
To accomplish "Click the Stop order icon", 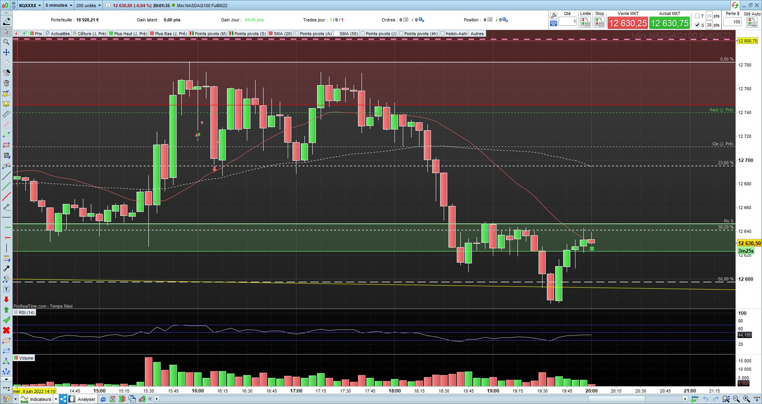I will pos(599,23).
